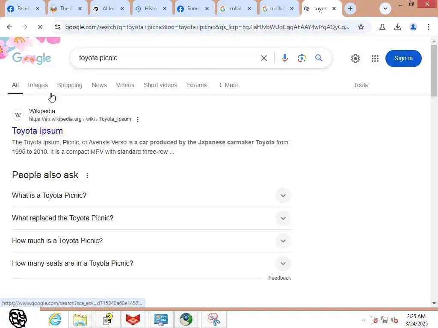Click the scrollbar down arrow
438x328 pixels.
tap(434, 303)
